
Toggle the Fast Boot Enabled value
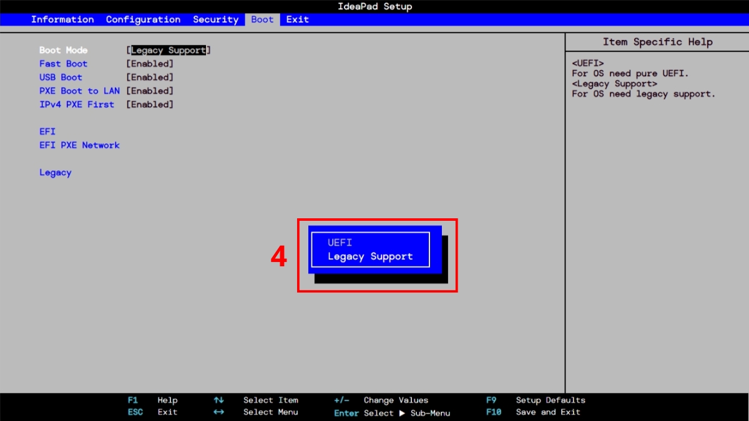point(150,64)
